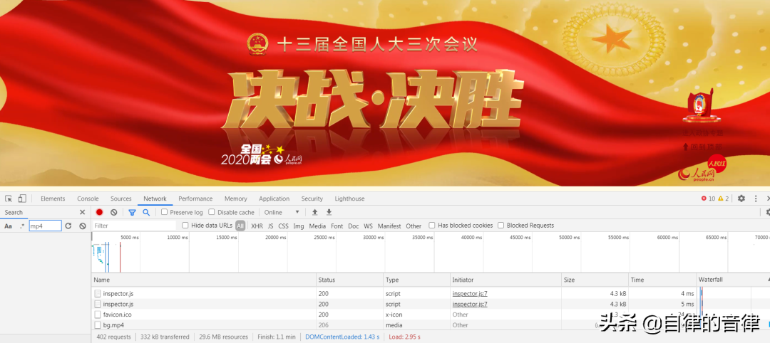Filter requests by Media type
770x343 pixels.
(x=317, y=226)
